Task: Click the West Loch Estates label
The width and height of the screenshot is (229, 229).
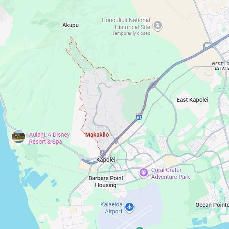Action: tap(220, 66)
